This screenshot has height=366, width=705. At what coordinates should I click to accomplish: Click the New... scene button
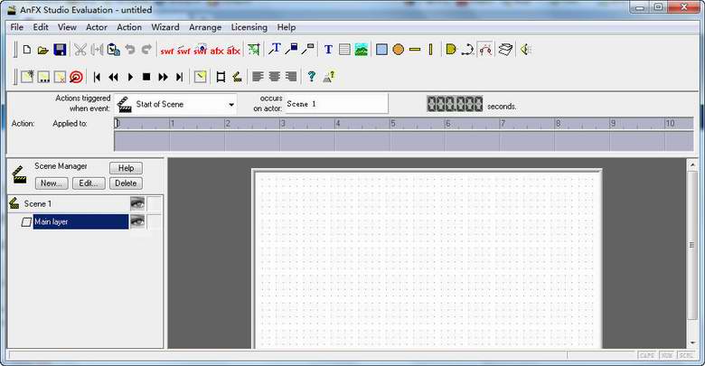coord(52,183)
